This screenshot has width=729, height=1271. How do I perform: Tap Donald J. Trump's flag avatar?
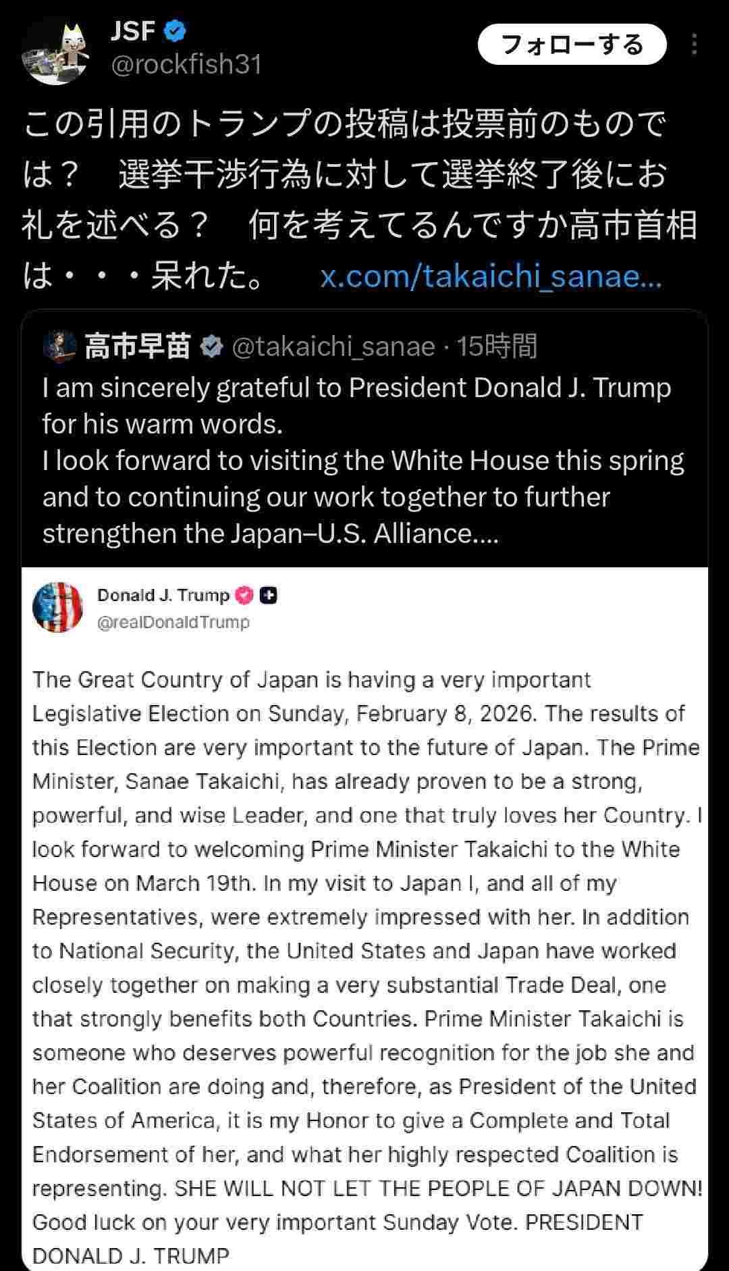[57, 607]
